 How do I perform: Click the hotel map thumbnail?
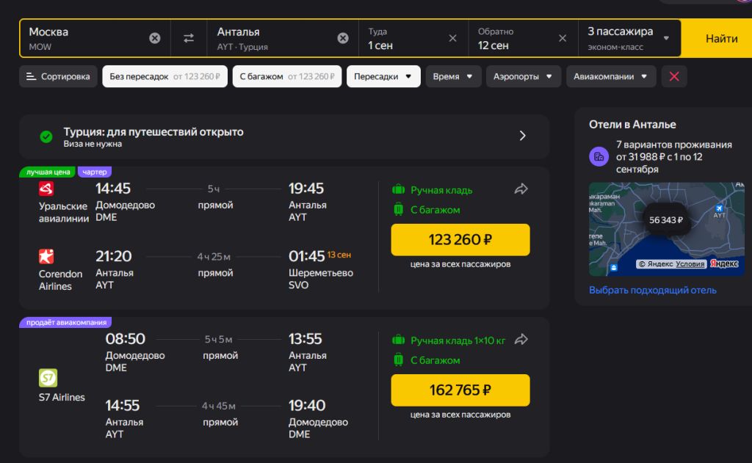(x=667, y=229)
